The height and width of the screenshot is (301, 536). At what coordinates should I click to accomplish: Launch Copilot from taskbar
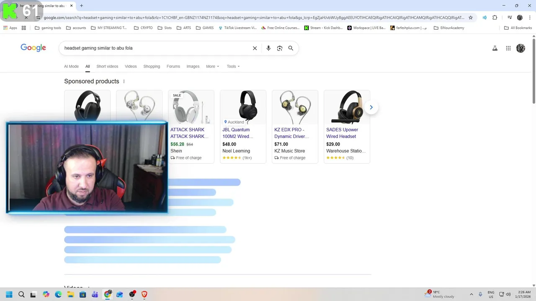pyautogui.click(x=46, y=294)
